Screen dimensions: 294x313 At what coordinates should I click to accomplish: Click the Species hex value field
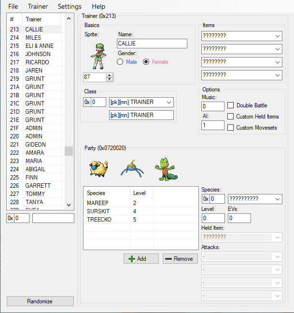pyautogui.click(x=217, y=199)
